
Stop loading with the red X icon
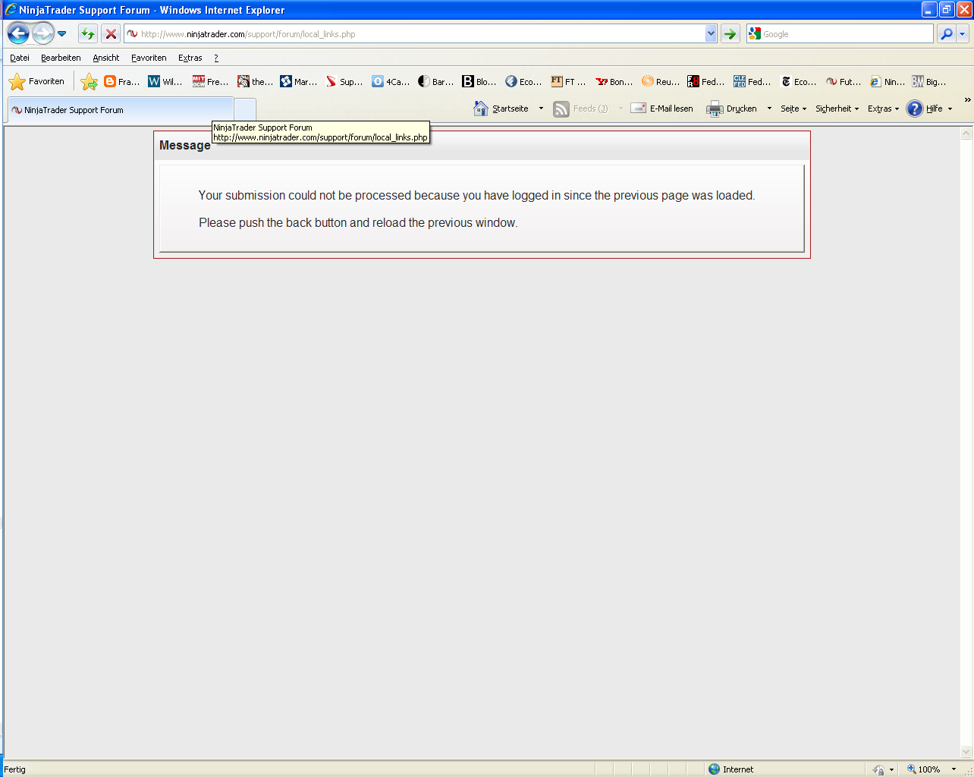point(111,34)
